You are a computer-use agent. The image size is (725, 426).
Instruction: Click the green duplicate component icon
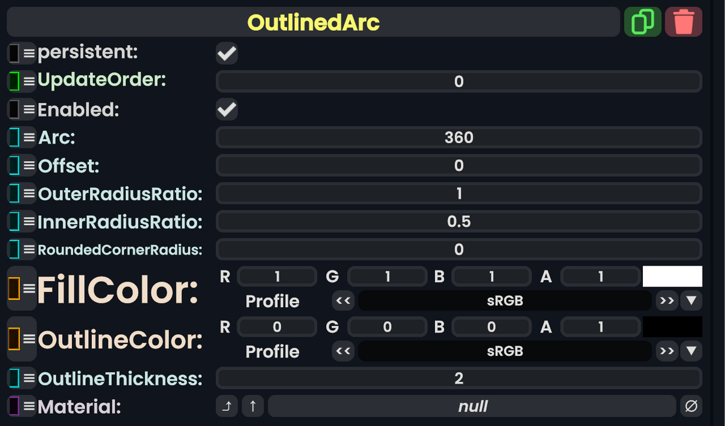point(642,21)
